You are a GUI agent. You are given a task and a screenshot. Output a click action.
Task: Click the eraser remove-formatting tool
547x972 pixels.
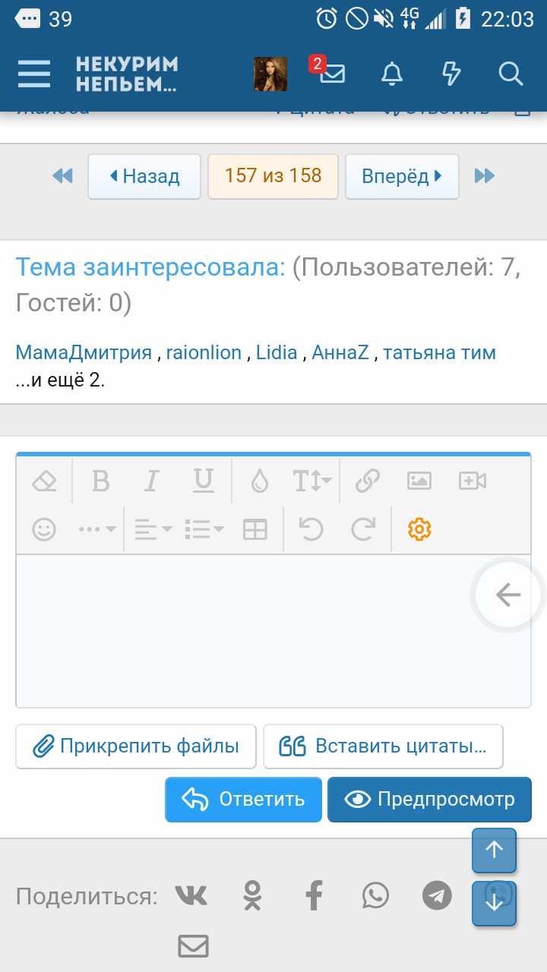[44, 481]
